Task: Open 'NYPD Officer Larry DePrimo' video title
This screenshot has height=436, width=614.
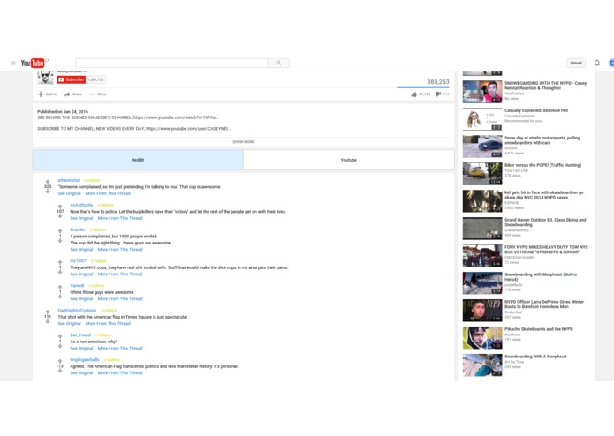Action: [x=544, y=304]
